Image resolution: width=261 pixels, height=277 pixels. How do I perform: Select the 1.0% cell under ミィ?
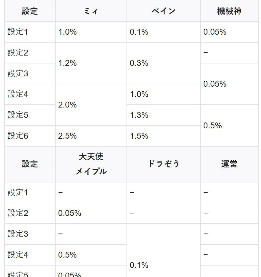coord(68,32)
